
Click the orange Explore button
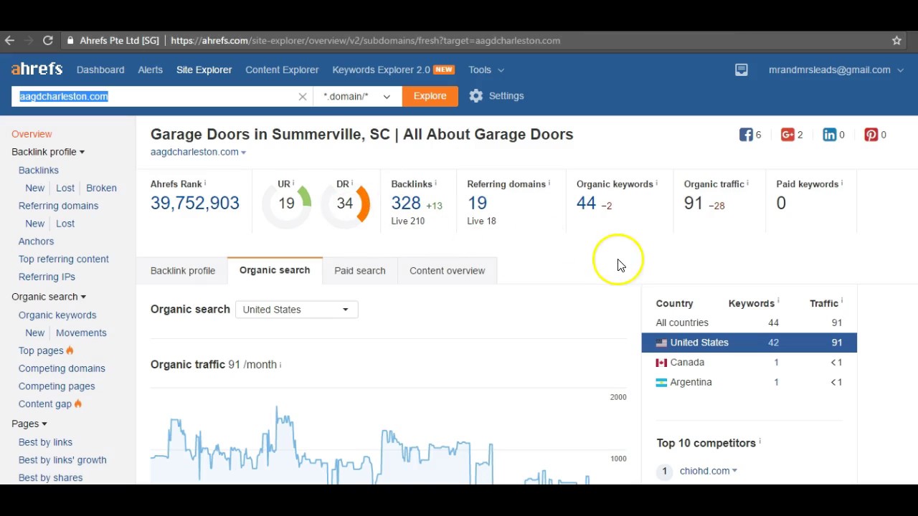[x=430, y=96]
